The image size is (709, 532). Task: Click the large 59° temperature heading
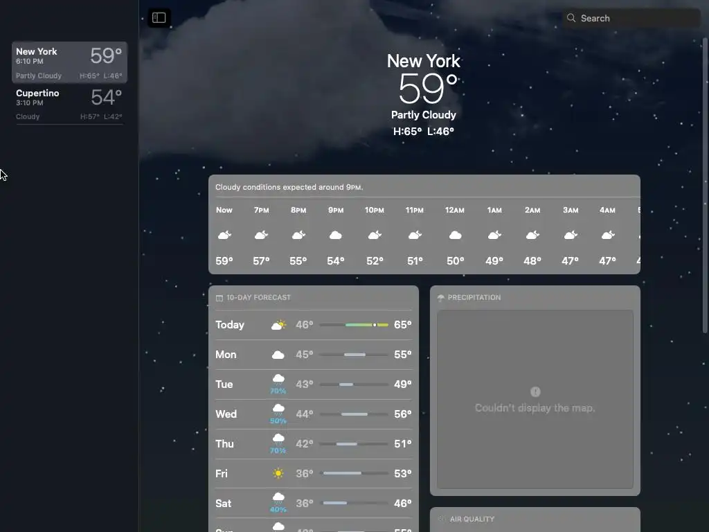click(x=428, y=89)
